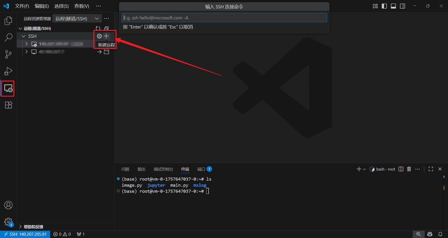Toggle secondary side bar visibility
This screenshot has width=448, height=238.
(x=402, y=6)
